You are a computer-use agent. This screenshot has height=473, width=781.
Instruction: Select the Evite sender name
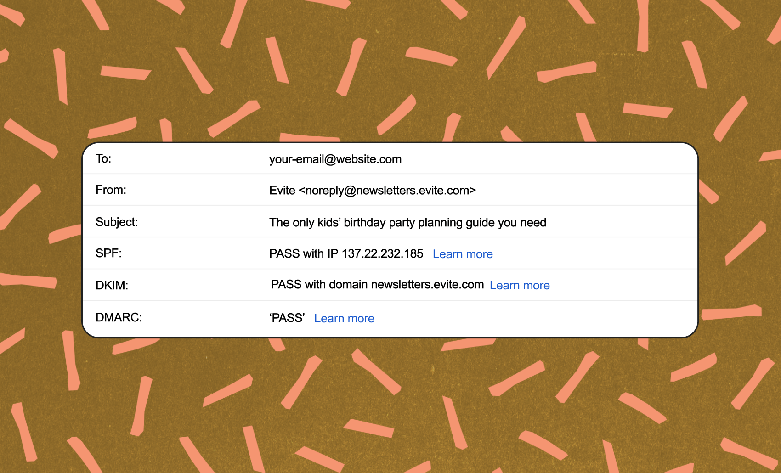[282, 190]
